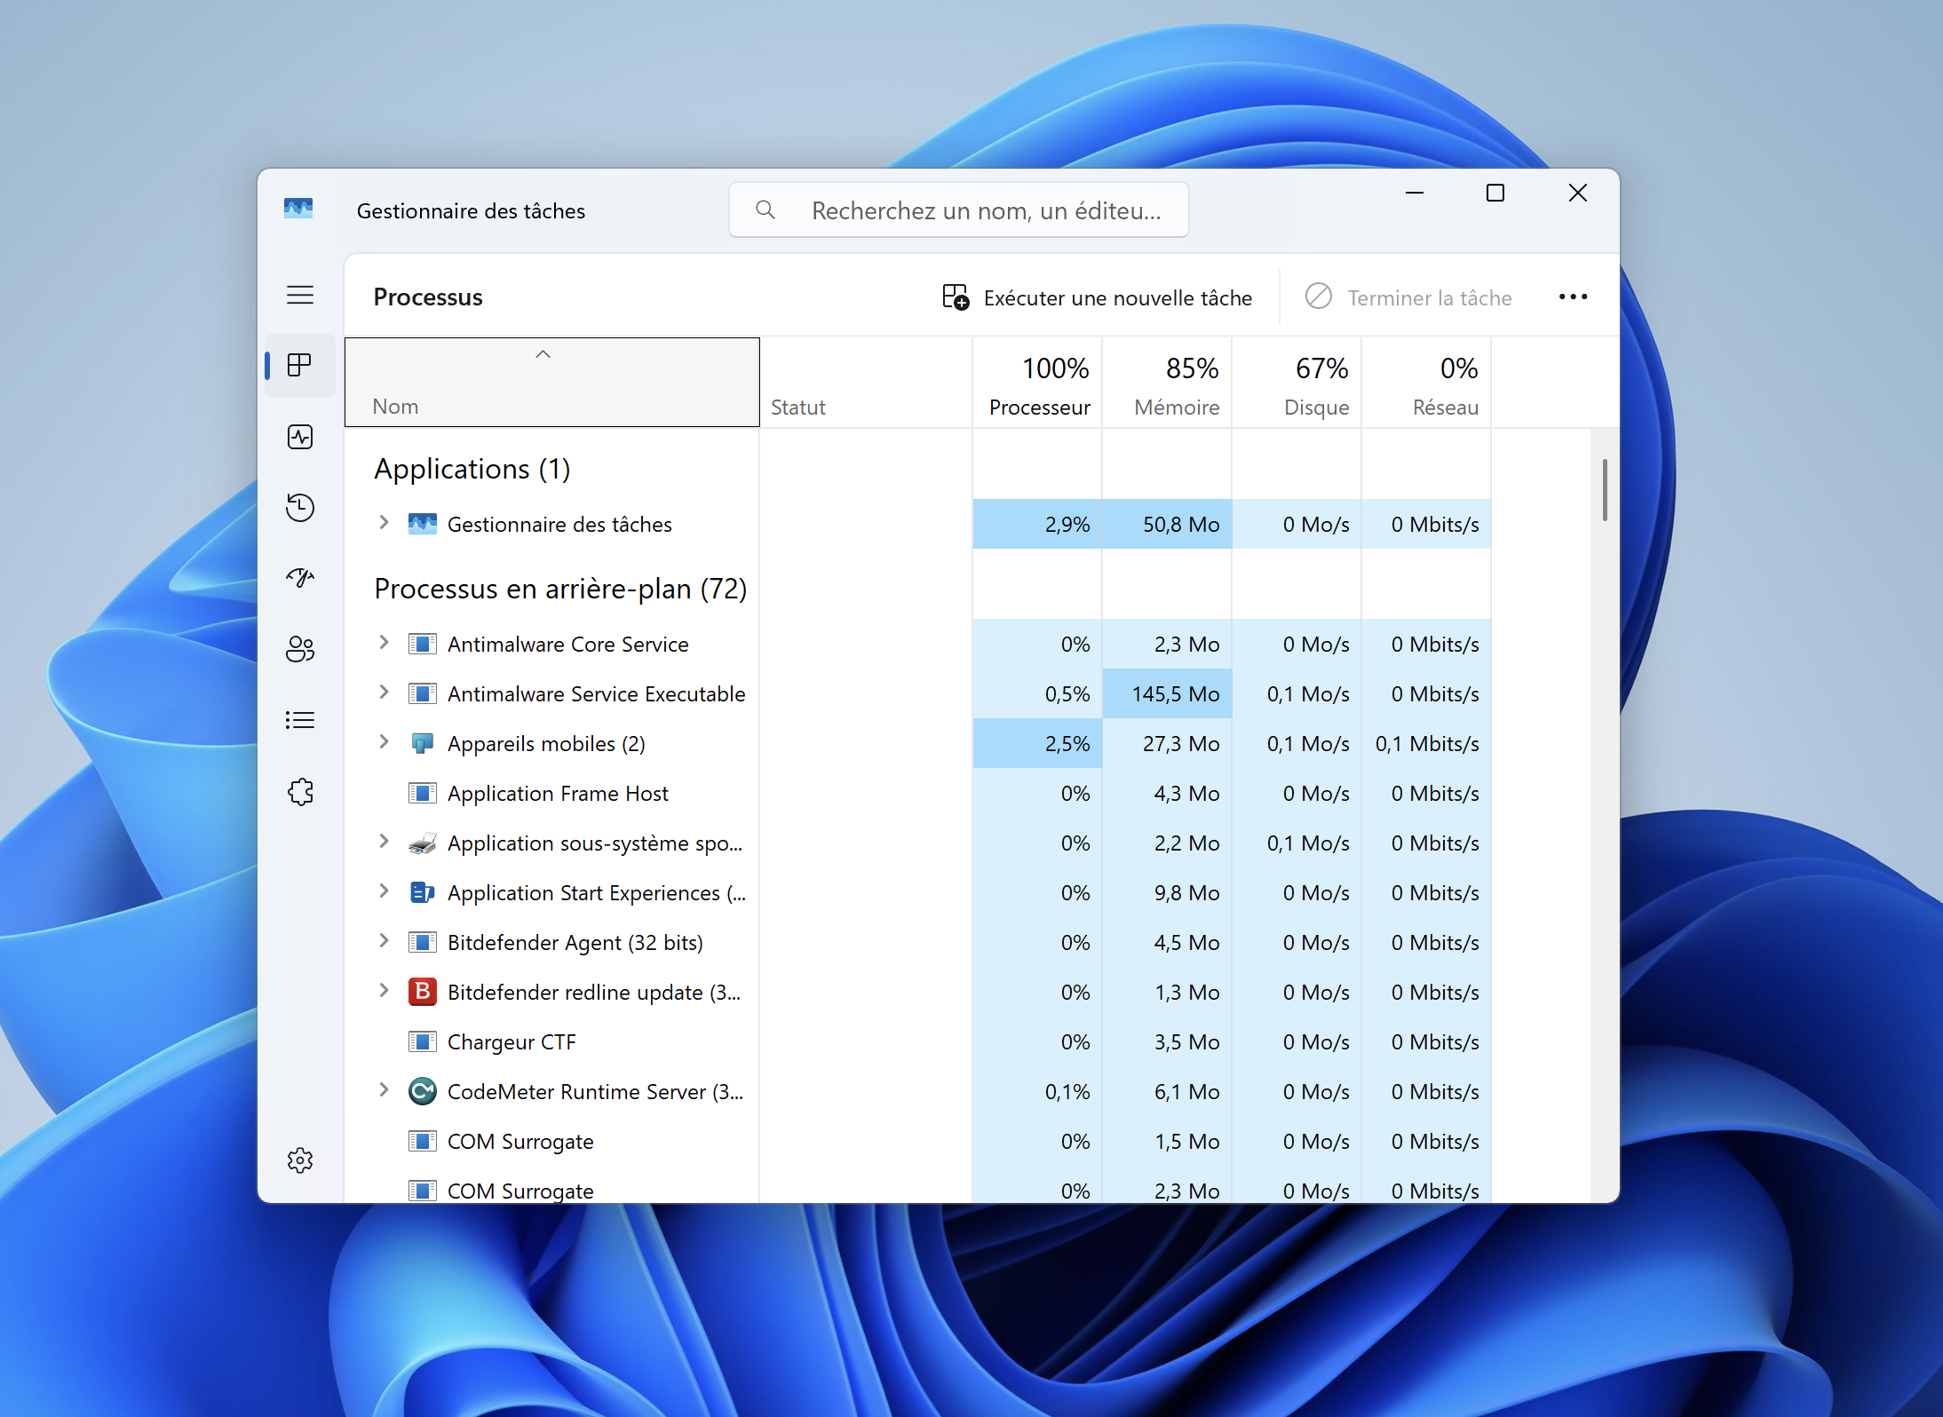Open the Details list sidebar icon
Screen dimensions: 1943x1417
click(300, 720)
